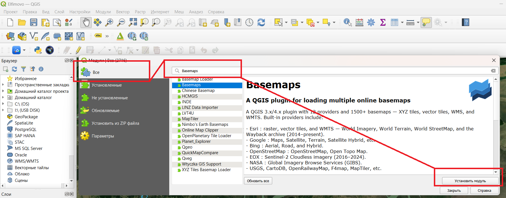The image size is (506, 198).
Task: Toggle the map tips speech bubble
Action: 426,22
